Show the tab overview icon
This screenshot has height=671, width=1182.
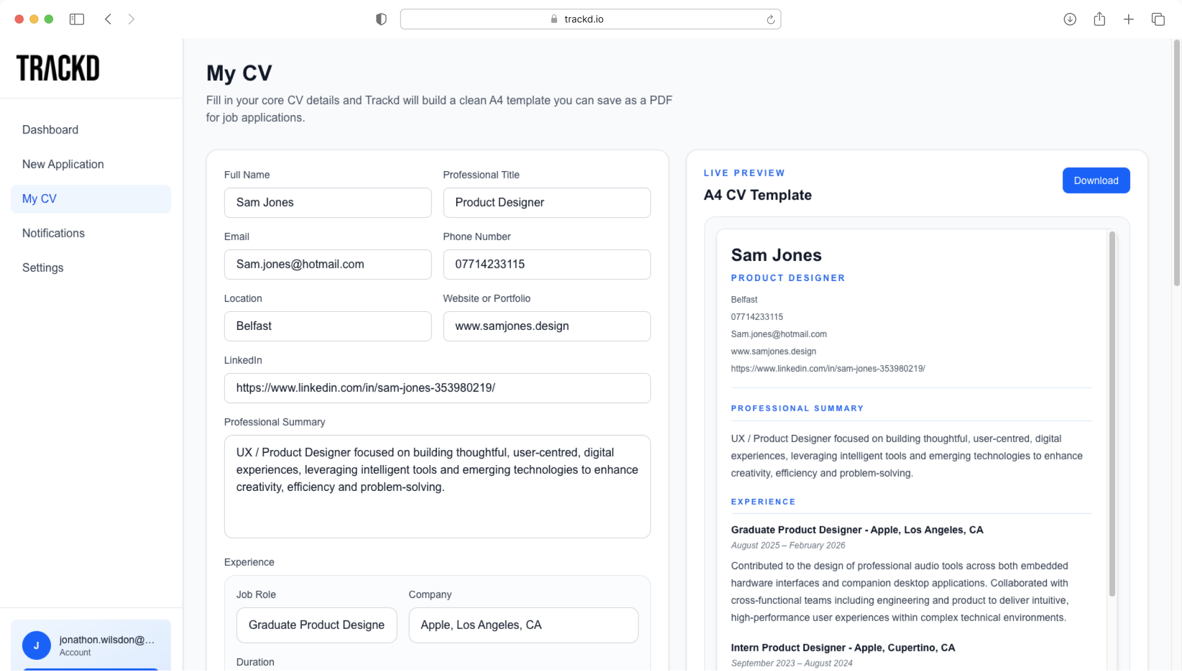pyautogui.click(x=1158, y=19)
